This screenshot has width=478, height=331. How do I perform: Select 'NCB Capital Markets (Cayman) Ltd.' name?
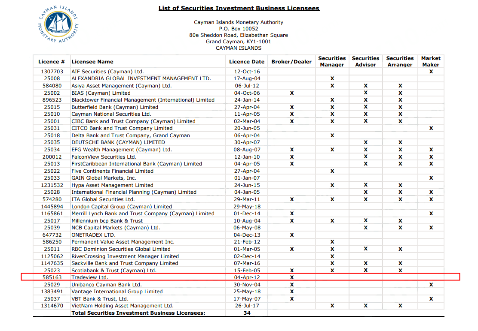click(x=116, y=228)
